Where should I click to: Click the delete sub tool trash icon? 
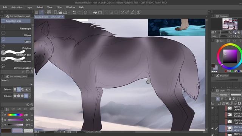tap(32, 72)
